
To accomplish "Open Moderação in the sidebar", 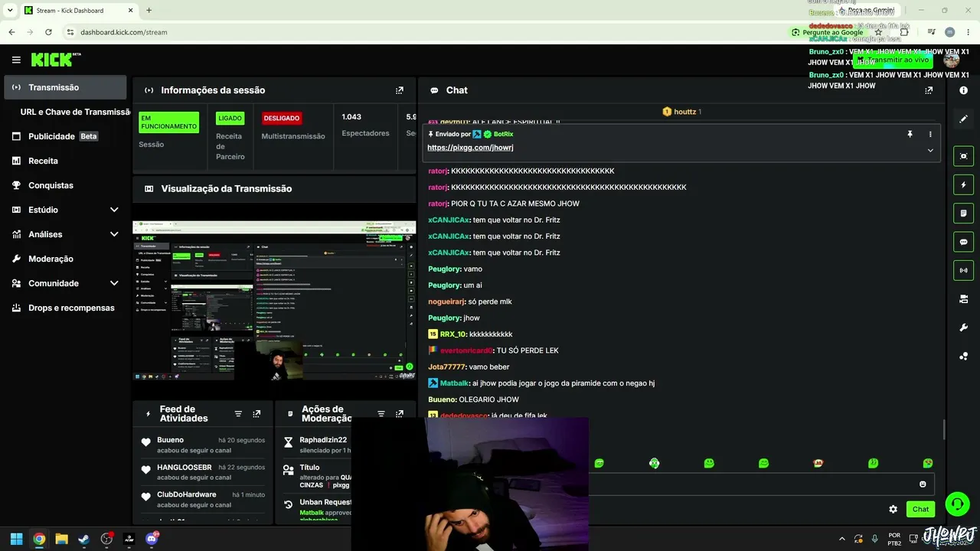I will 65,259.
